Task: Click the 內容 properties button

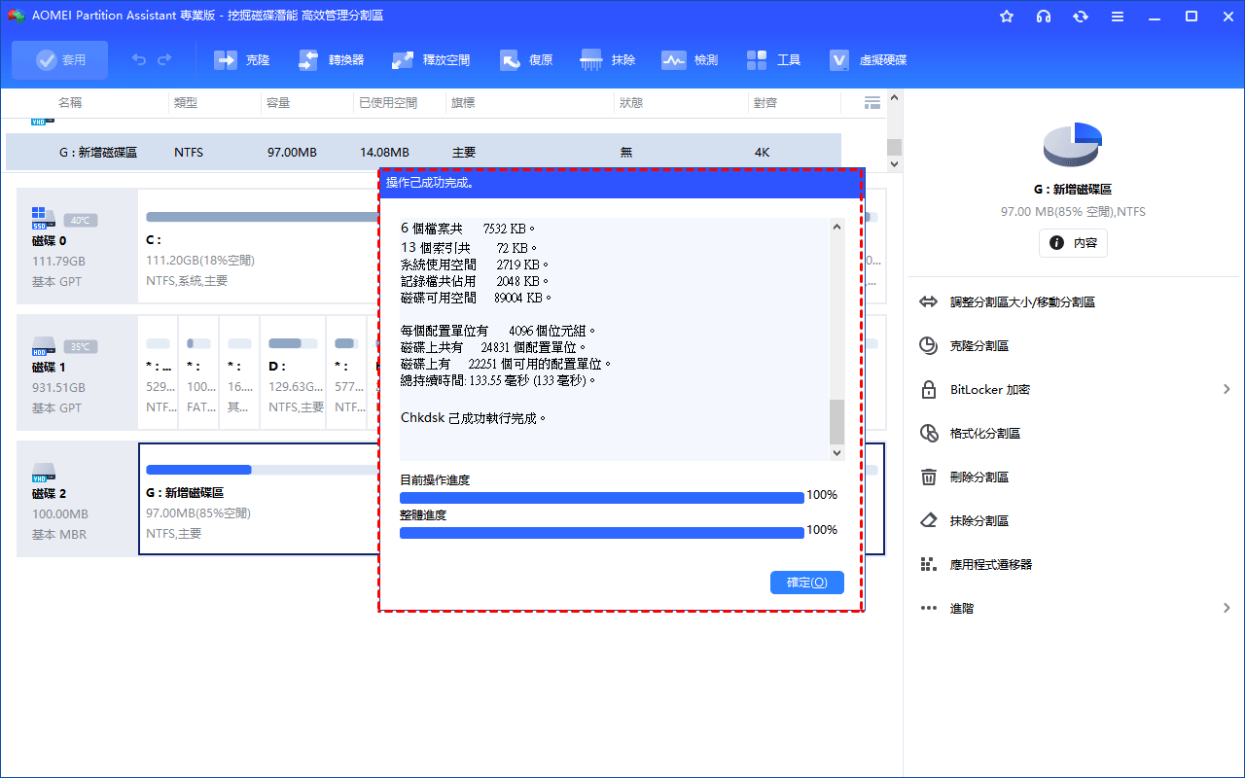Action: (1073, 243)
